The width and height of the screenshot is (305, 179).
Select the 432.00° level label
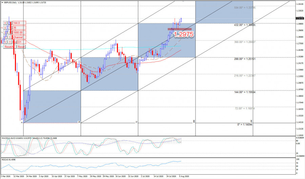[245, 25]
